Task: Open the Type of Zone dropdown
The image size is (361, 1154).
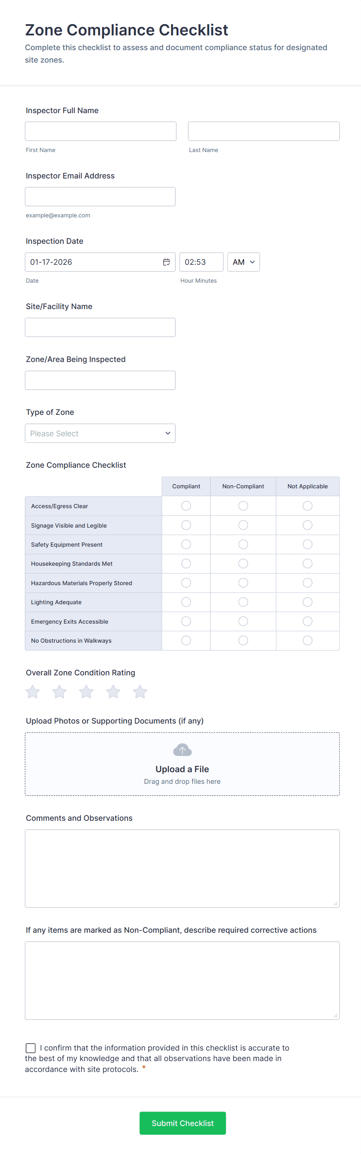Action: (100, 433)
